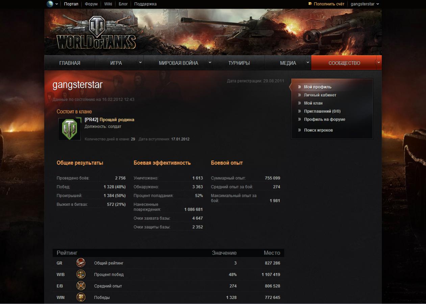Click the survived value 572 (21%)
Image resolution: width=426 pixels, height=304 pixels.
pos(116,204)
